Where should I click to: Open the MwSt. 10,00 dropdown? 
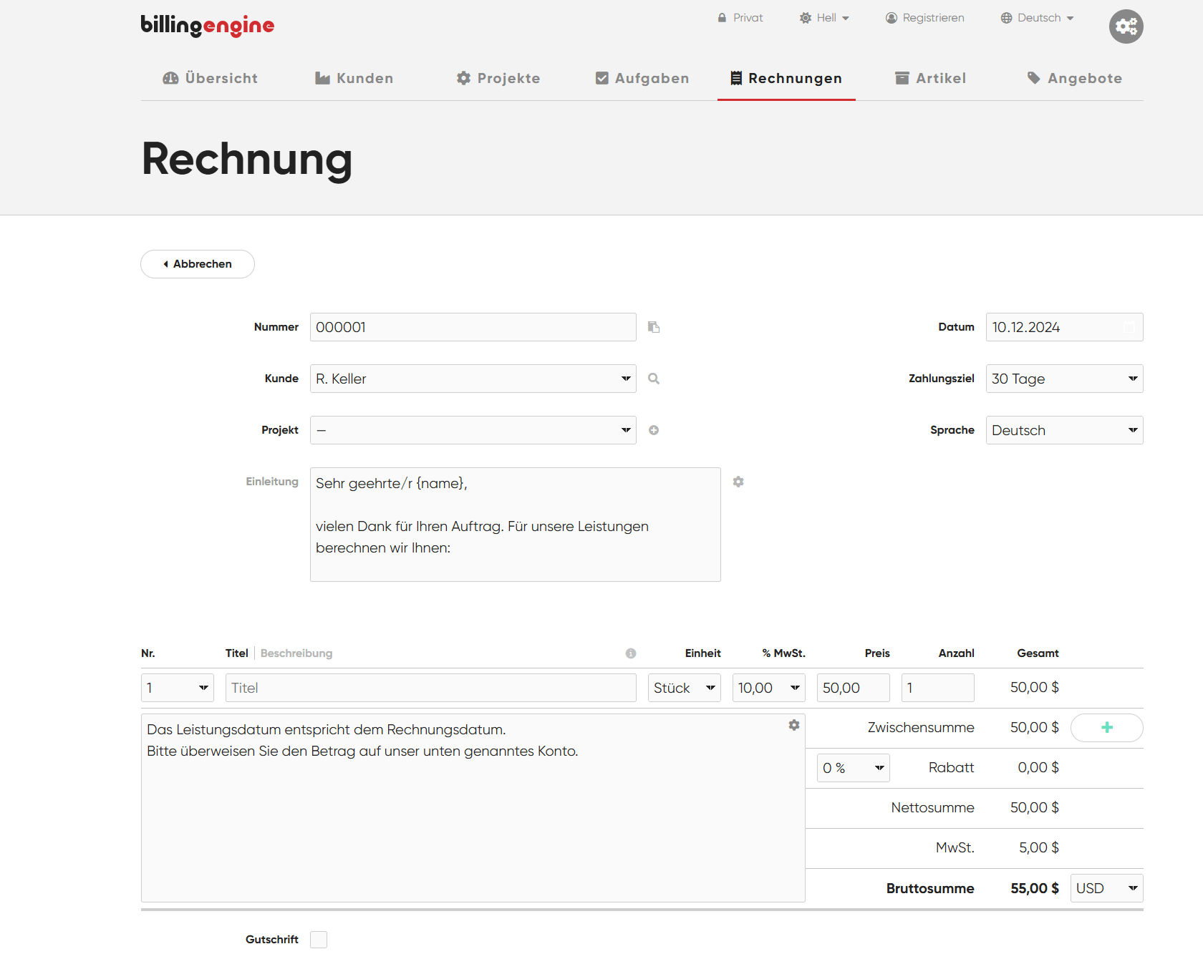tap(769, 688)
